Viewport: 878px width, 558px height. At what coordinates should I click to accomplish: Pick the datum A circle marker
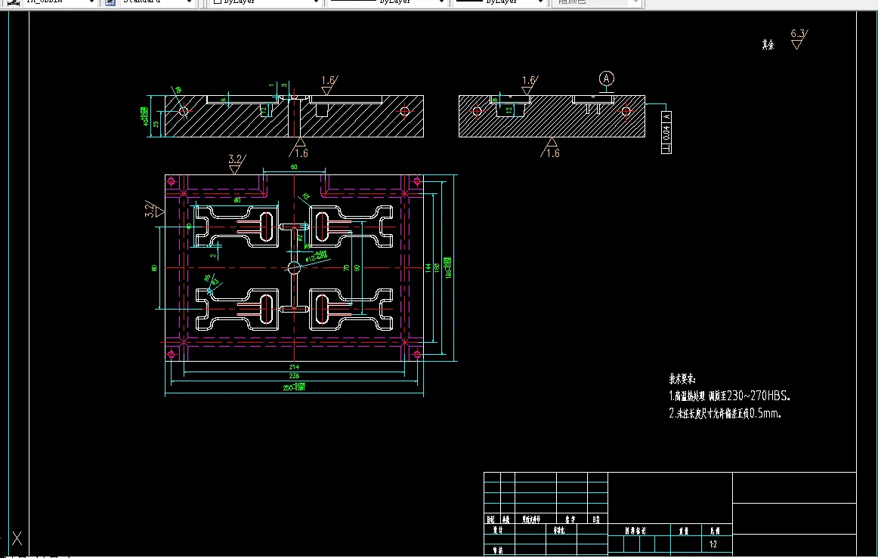(x=607, y=79)
